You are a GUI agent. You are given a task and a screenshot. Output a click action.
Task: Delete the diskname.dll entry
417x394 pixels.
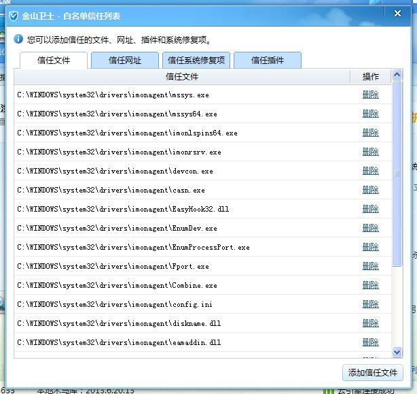(x=370, y=323)
